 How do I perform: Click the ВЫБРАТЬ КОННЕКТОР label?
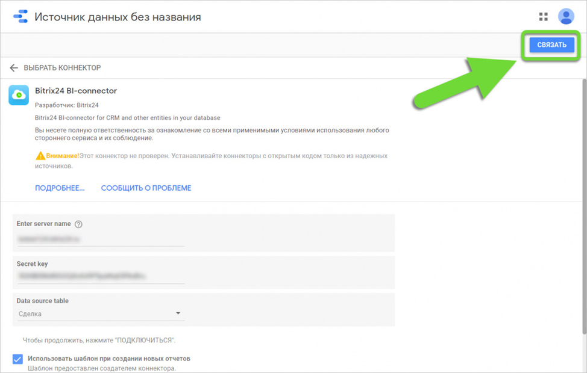coord(62,67)
